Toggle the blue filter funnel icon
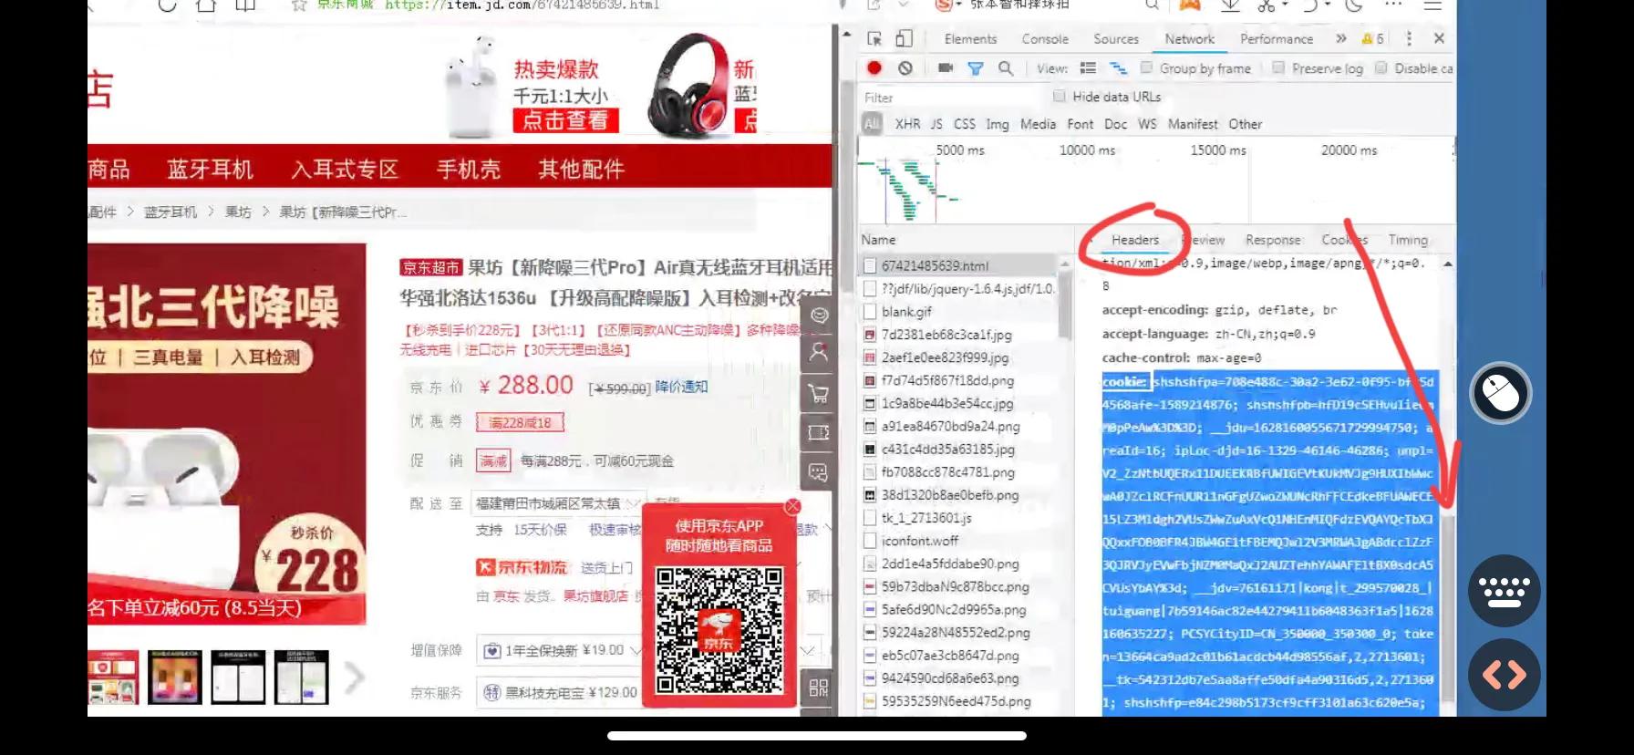The width and height of the screenshot is (1634, 755). pos(975,68)
